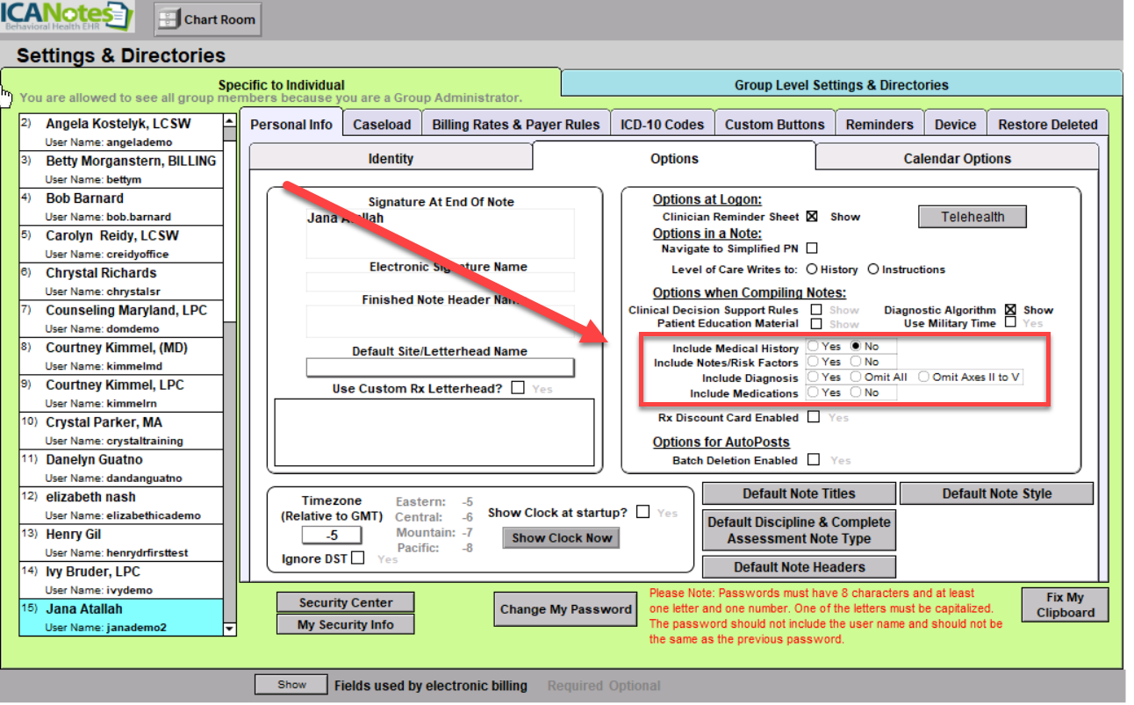Select Betty Morganstern in the user list
This screenshot has height=705, width=1134.
130,162
